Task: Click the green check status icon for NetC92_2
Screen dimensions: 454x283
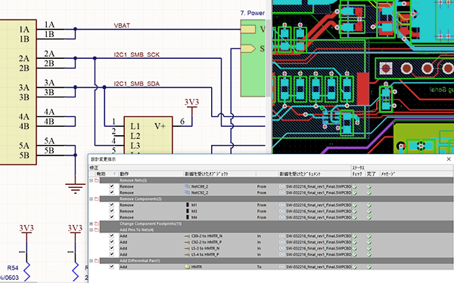Action: (x=355, y=192)
